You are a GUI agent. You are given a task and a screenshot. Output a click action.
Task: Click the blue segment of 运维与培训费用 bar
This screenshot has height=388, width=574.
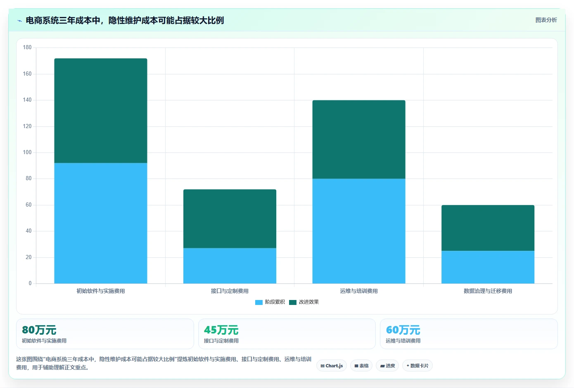click(359, 231)
